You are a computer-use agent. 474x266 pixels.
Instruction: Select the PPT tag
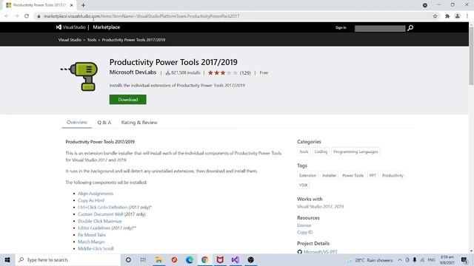[373, 176]
